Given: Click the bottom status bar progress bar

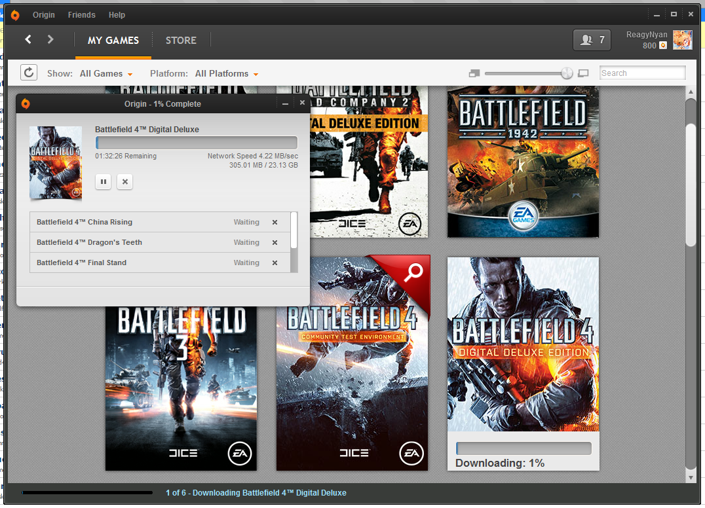Looking at the screenshot, I should click(x=87, y=493).
